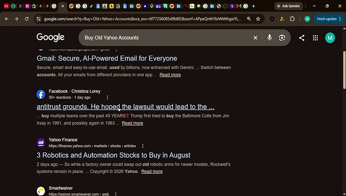Image resolution: width=346 pixels, height=196 pixels.
Task: Click Read more under the antitrust result
Action: [132, 123]
